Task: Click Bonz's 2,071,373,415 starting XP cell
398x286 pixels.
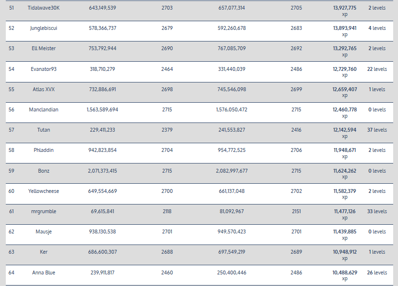Action: tap(102, 171)
